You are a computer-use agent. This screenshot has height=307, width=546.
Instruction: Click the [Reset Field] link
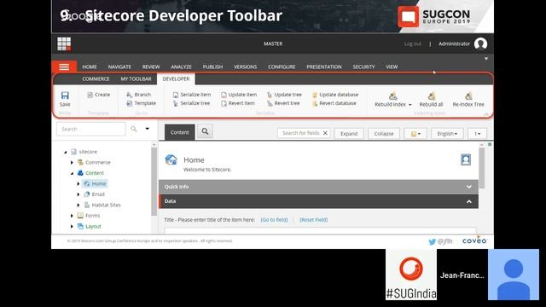click(314, 220)
